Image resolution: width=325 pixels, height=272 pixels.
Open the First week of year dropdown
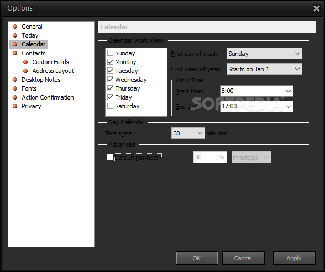264,69
